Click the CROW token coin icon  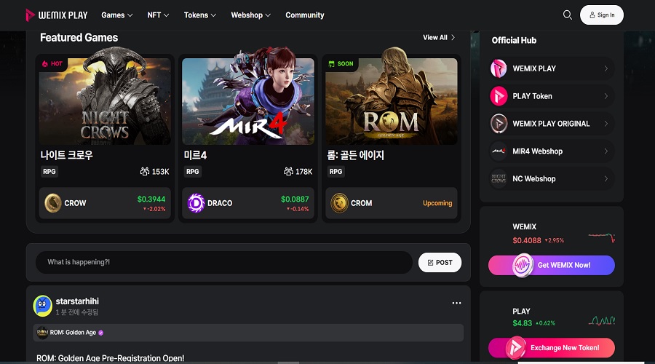pyautogui.click(x=53, y=203)
